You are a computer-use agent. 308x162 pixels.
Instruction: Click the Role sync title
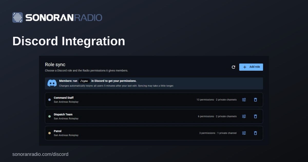(x=55, y=65)
